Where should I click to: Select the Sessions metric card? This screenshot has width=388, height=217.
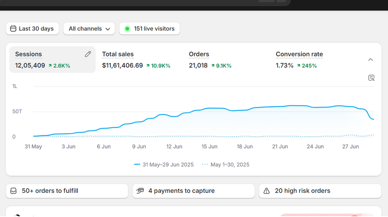(x=52, y=59)
